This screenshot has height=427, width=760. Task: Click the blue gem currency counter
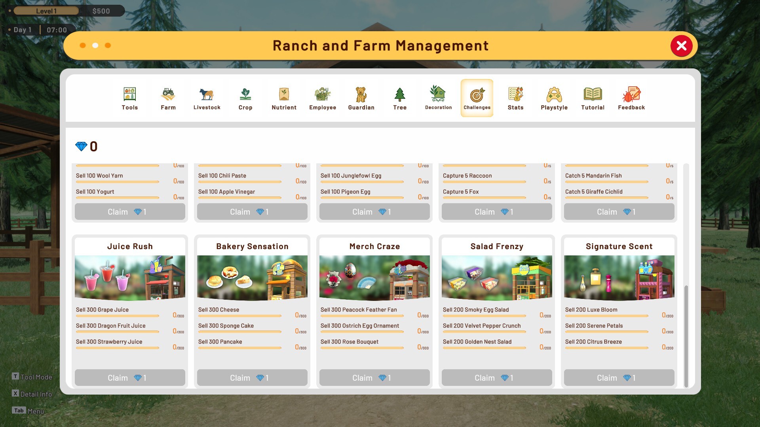tap(86, 146)
